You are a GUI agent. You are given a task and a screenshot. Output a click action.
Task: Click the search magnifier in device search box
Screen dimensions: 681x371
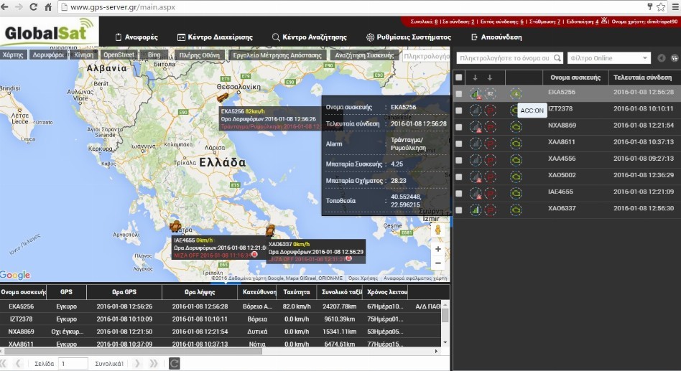(x=557, y=58)
